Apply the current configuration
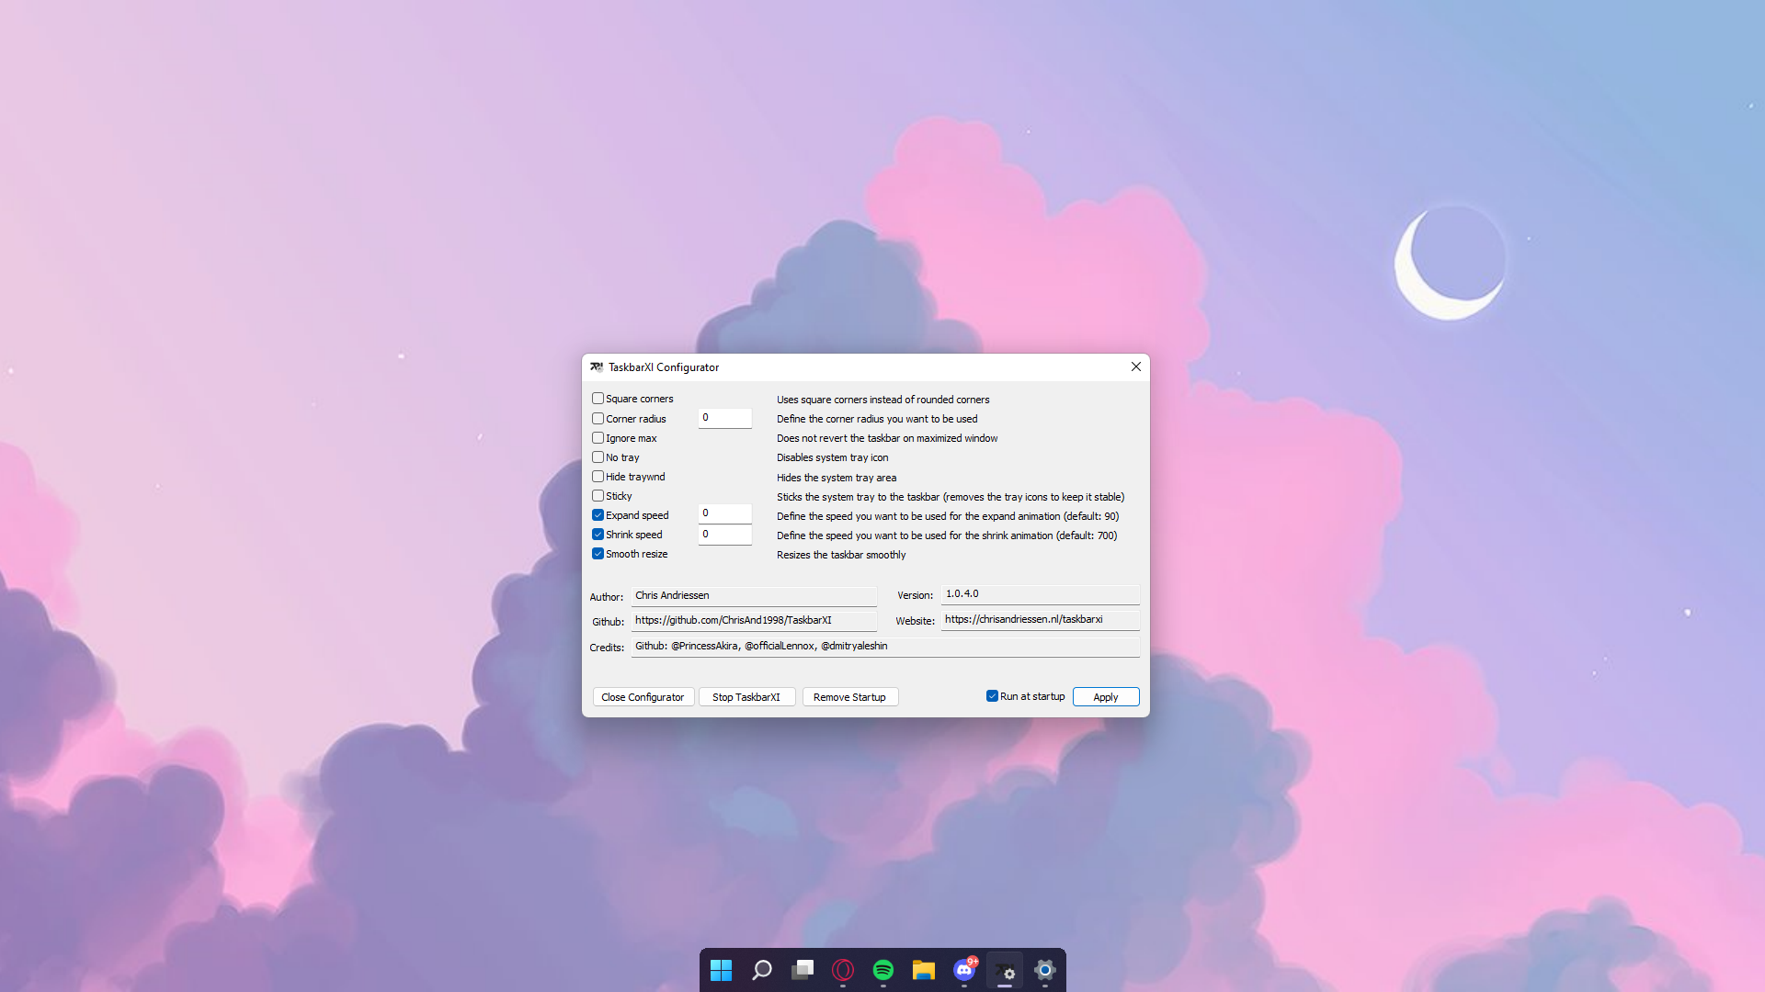 [1105, 696]
